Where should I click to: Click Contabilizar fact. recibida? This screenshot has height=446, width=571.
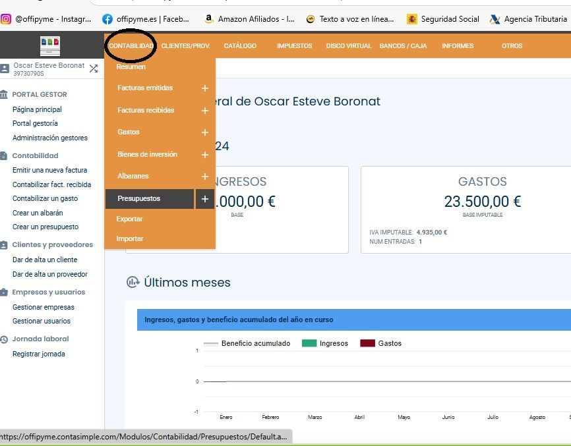51,185
